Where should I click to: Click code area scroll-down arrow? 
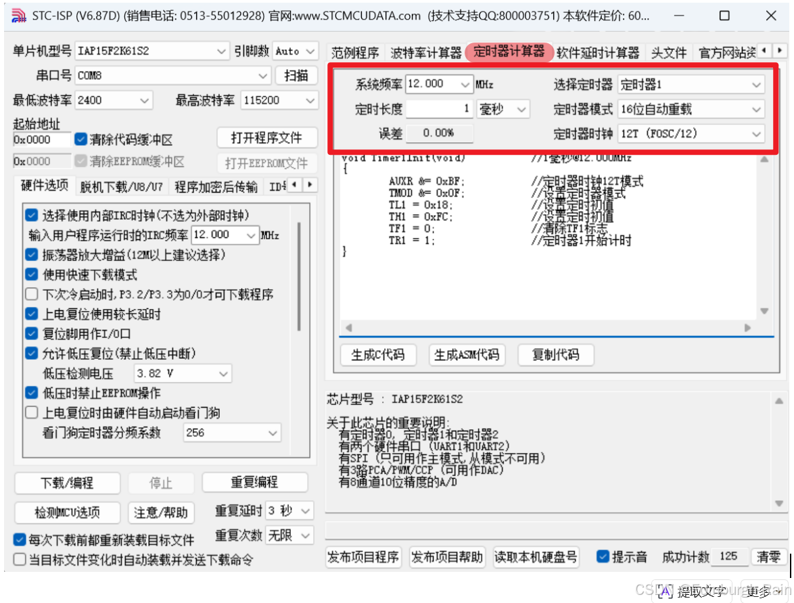coord(764,311)
